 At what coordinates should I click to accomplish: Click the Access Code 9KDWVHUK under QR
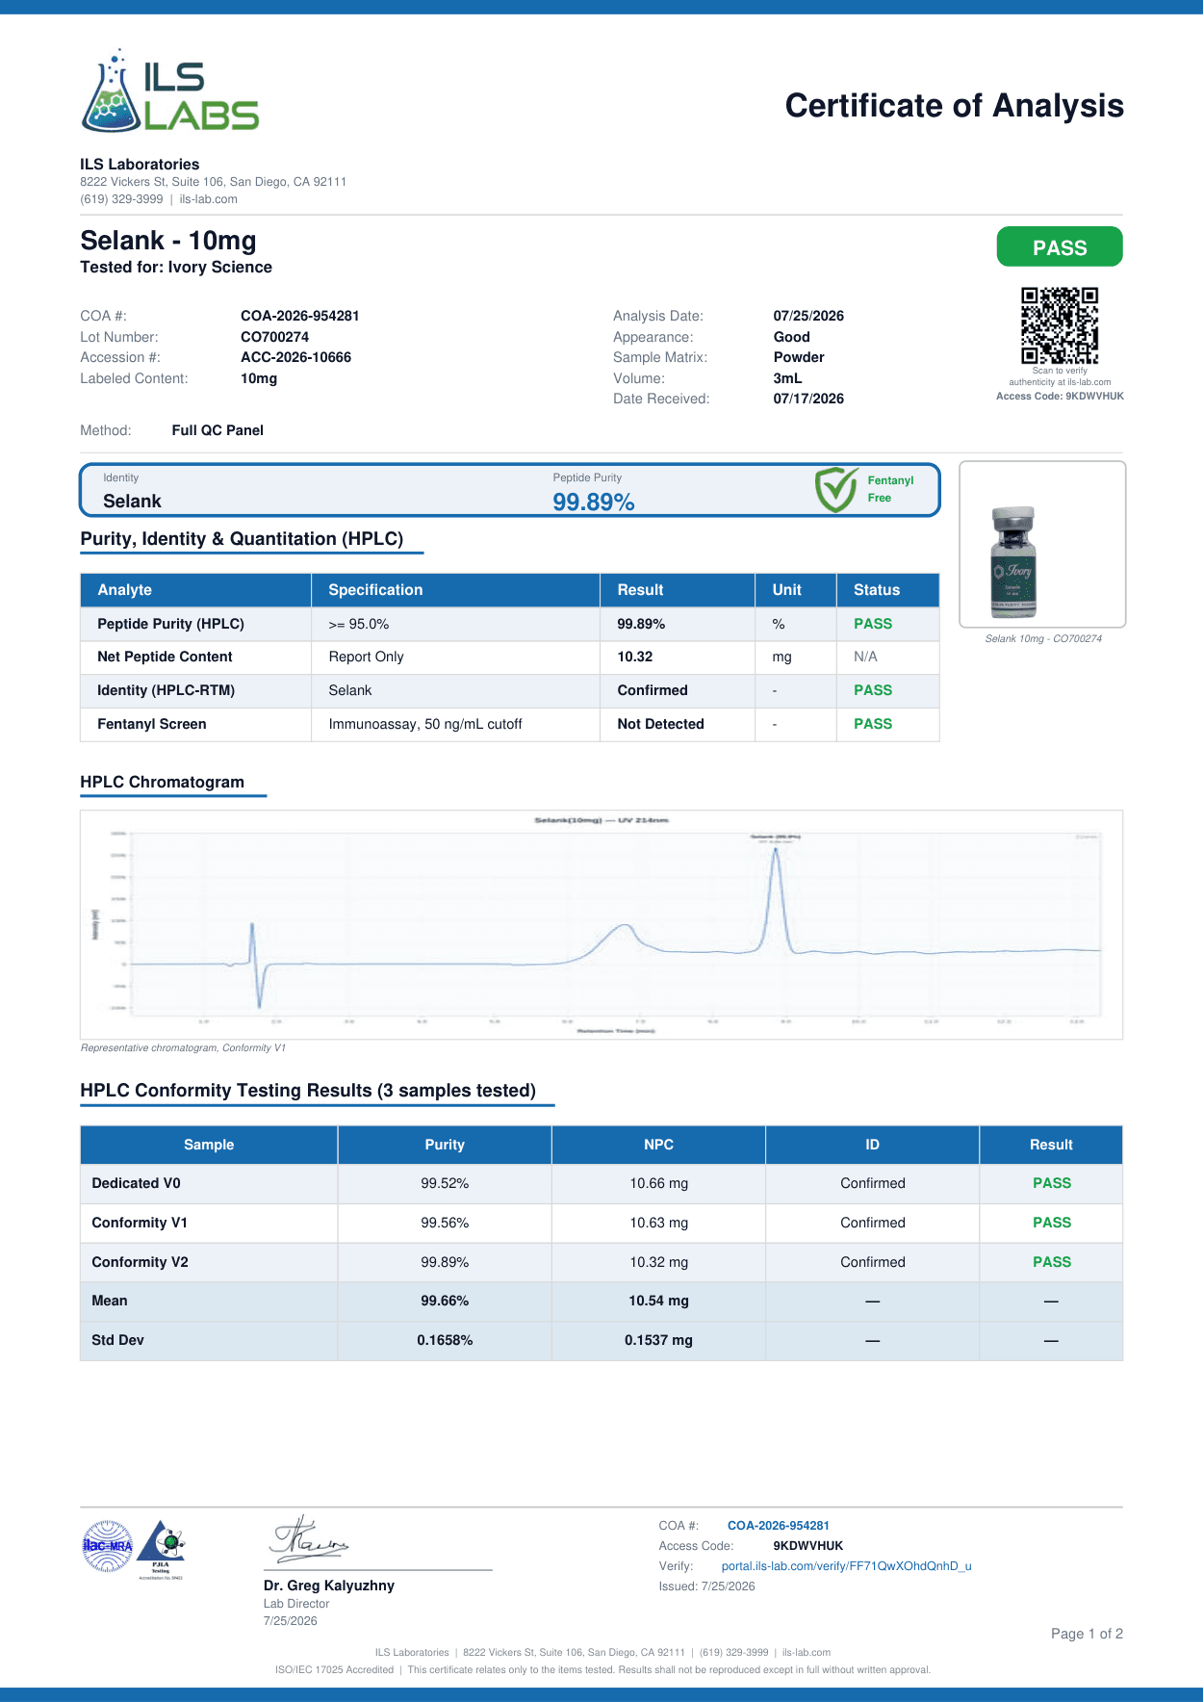click(1060, 397)
